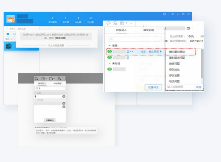Click the help icon in the blue title bar
This screenshot has height=162, width=221.
164,14
